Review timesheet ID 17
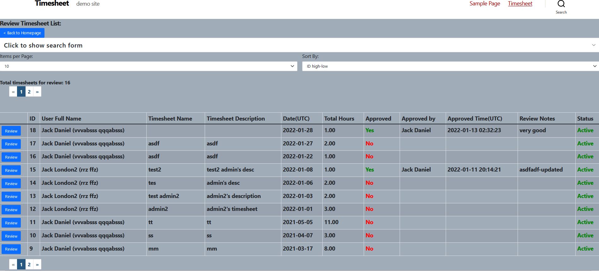Viewport: 599px width, 271px height. coord(11,144)
